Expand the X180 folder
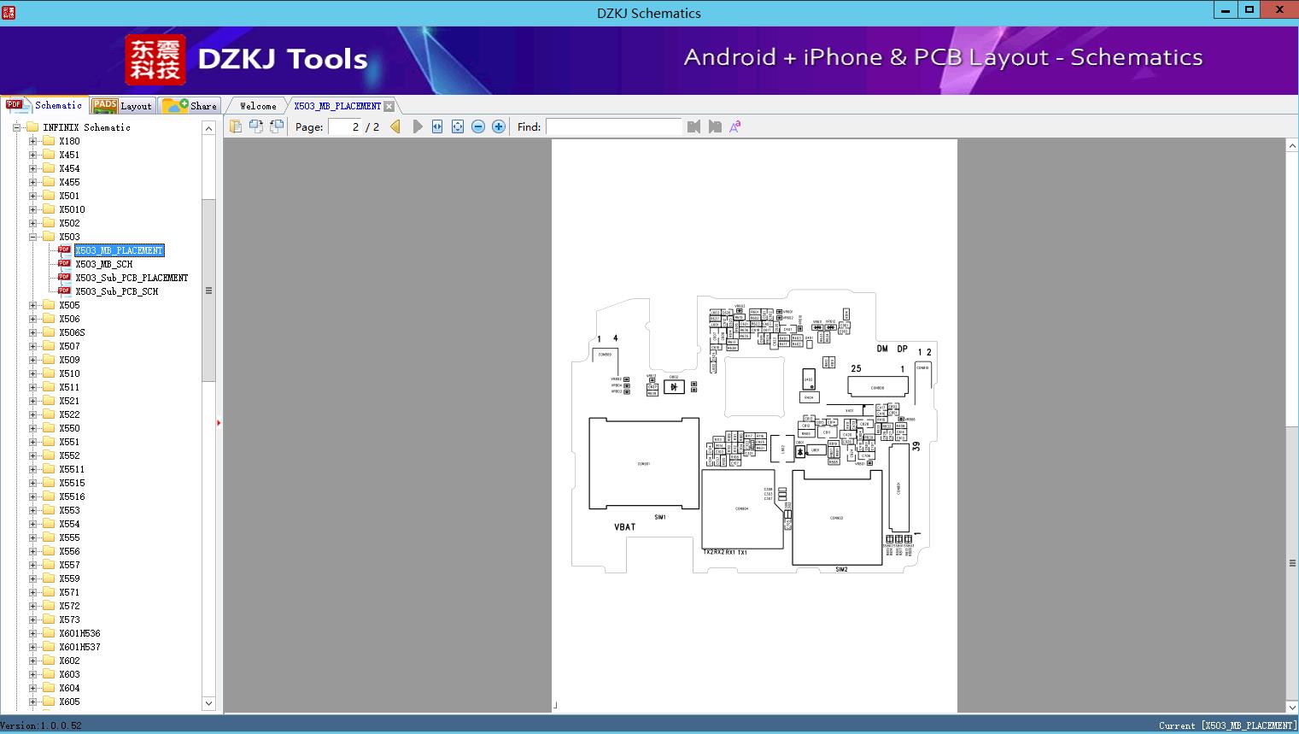The image size is (1299, 734). [32, 141]
